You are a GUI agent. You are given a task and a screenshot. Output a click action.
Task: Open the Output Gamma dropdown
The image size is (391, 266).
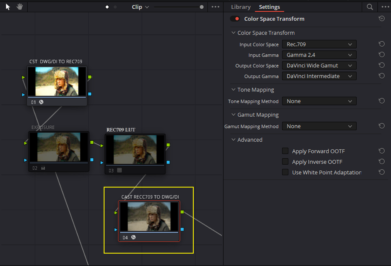click(x=319, y=76)
